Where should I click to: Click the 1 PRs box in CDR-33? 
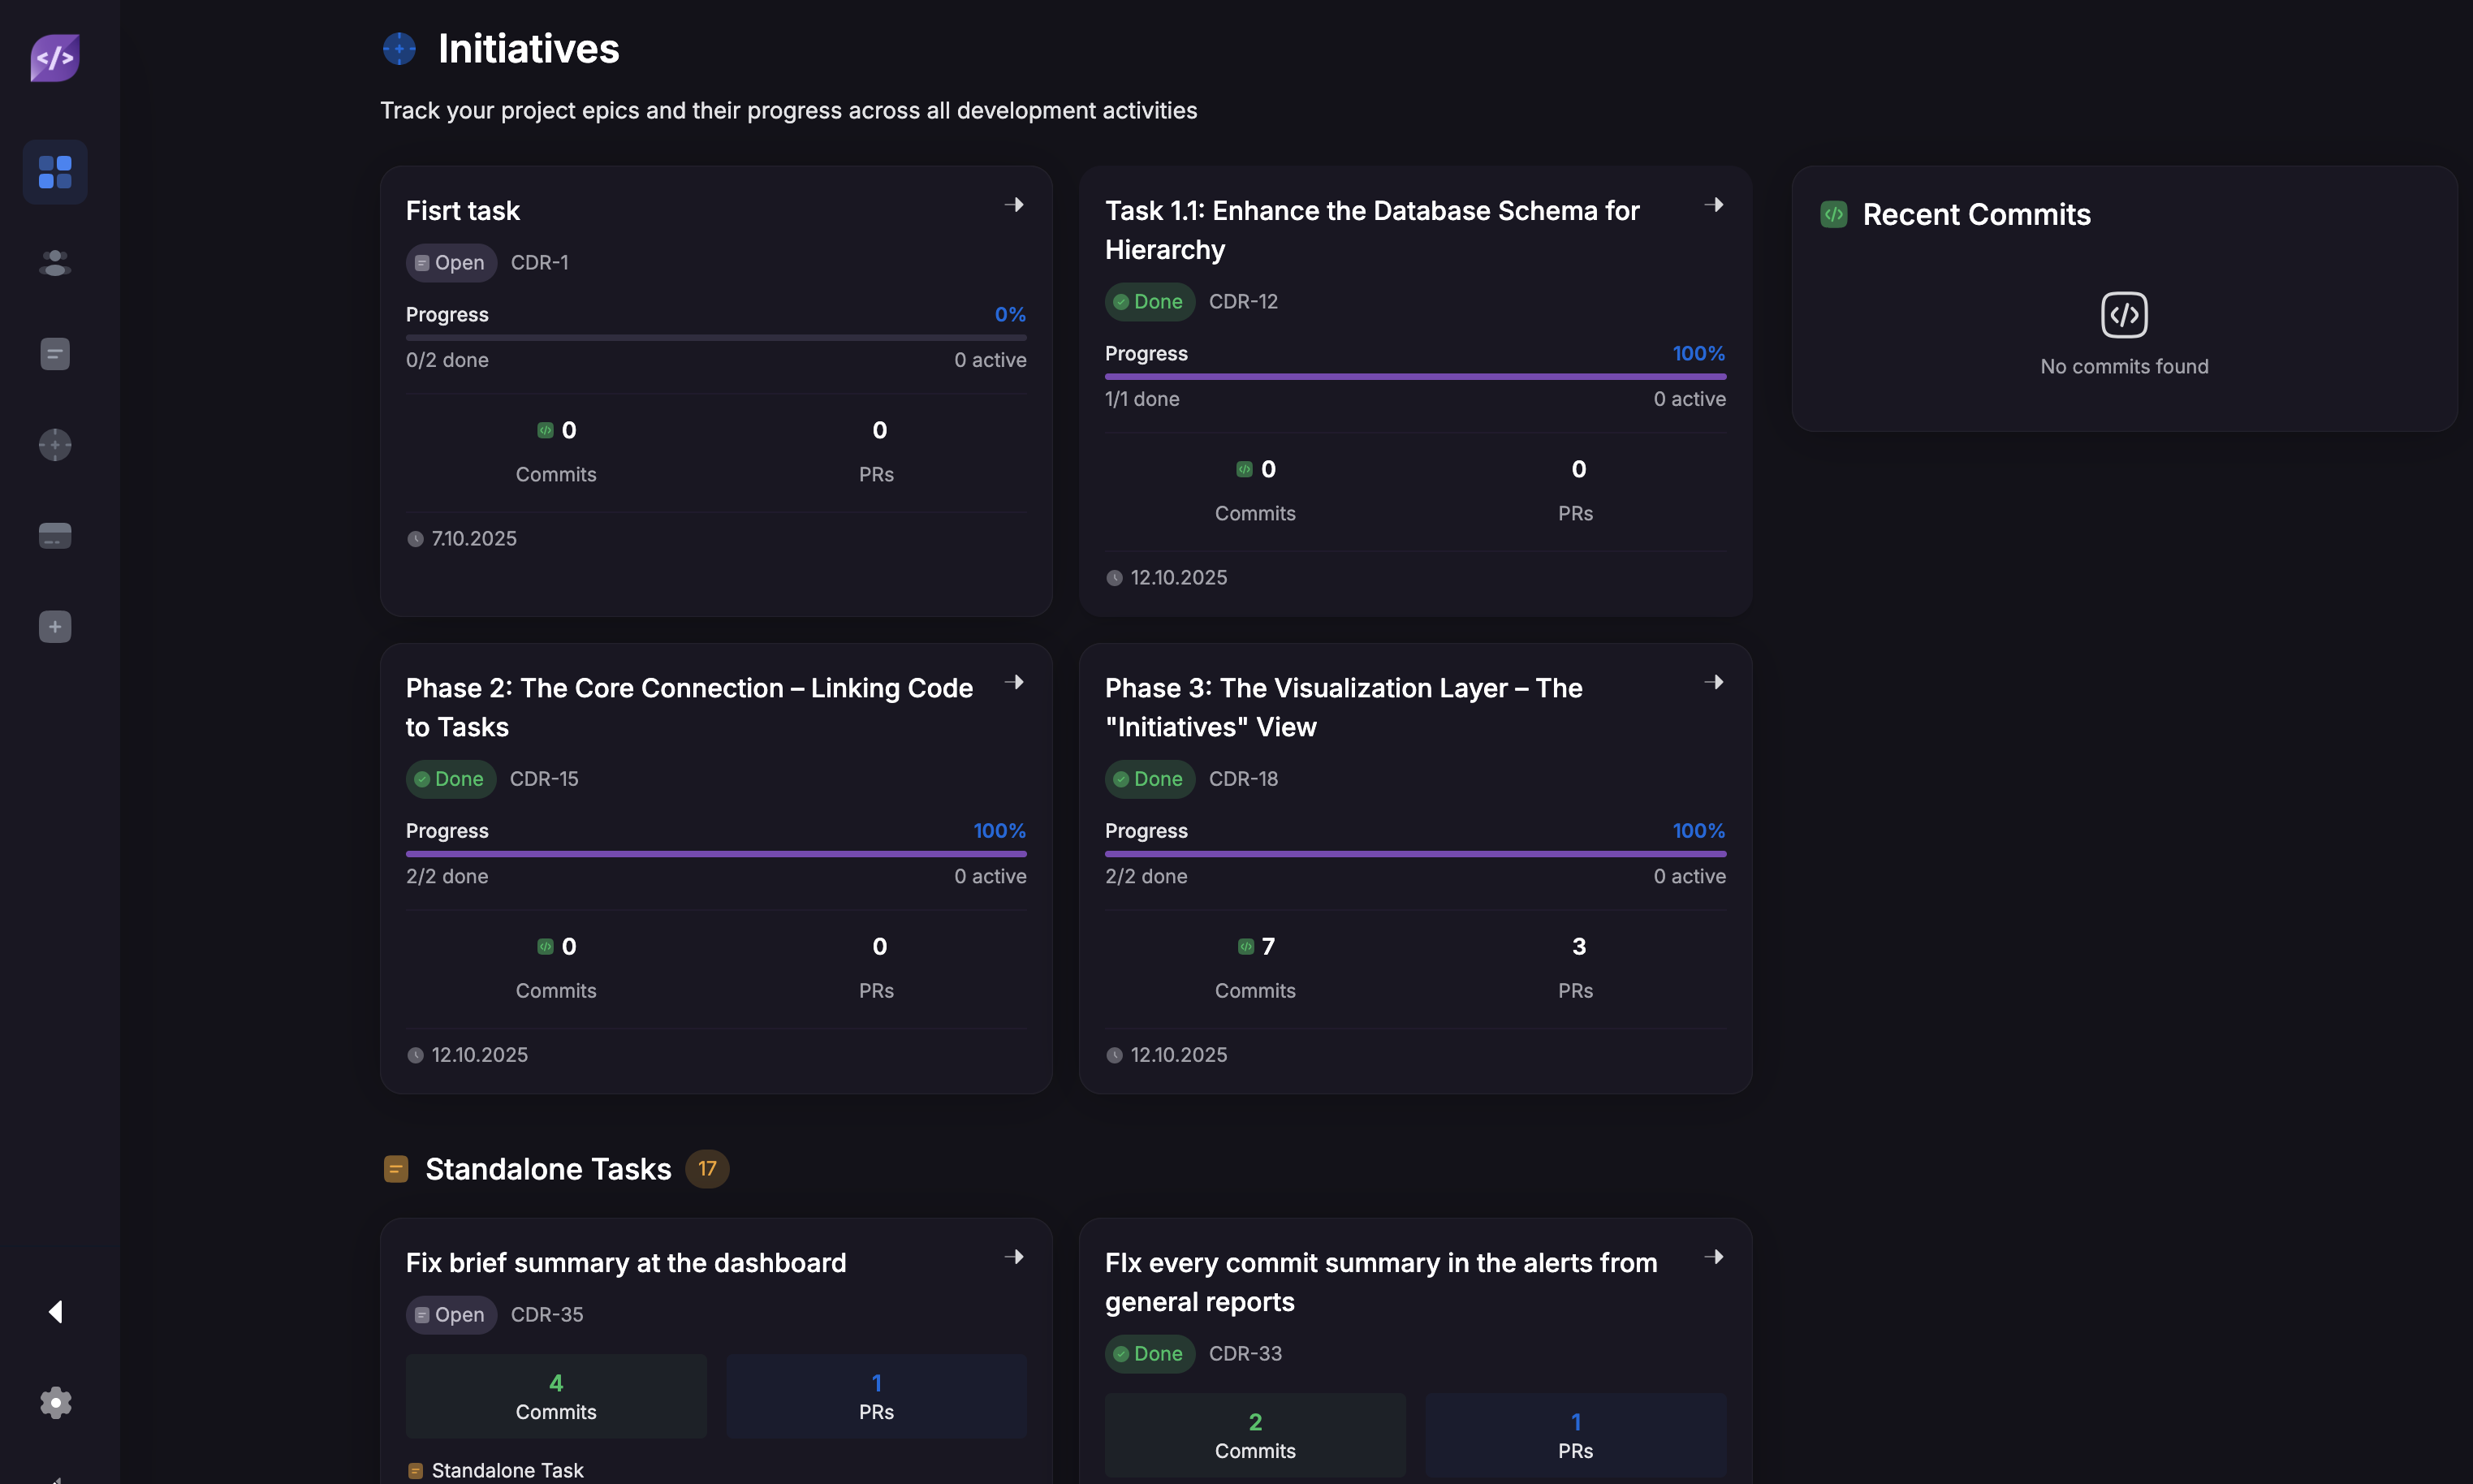[x=1575, y=1435]
